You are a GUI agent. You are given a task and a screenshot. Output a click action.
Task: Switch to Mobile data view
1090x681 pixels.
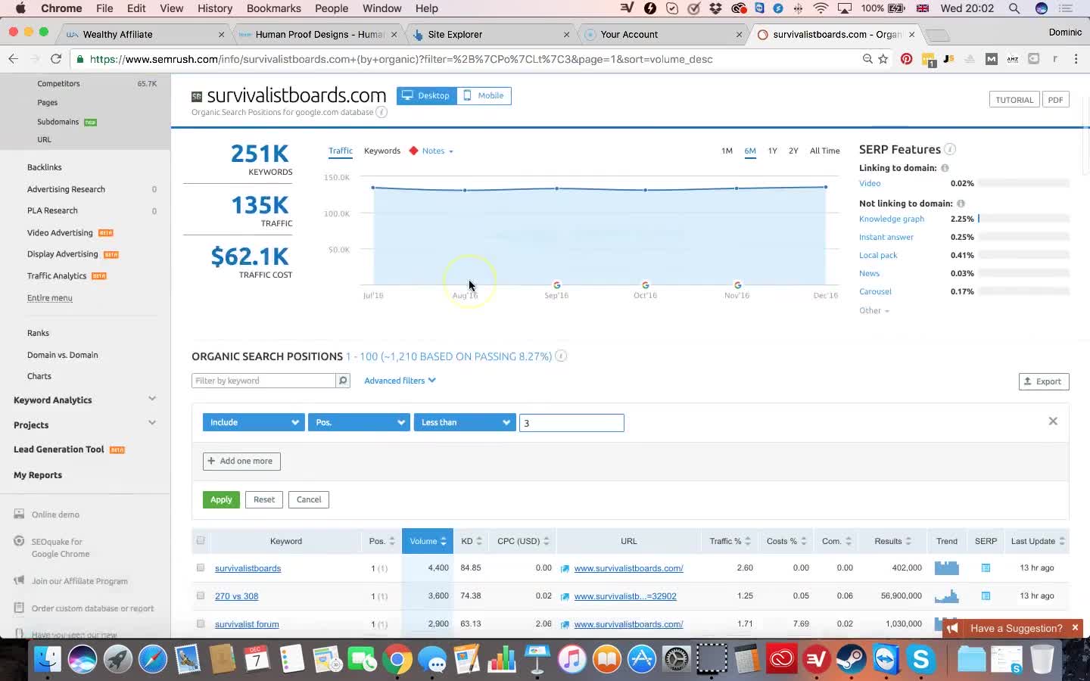484,95
